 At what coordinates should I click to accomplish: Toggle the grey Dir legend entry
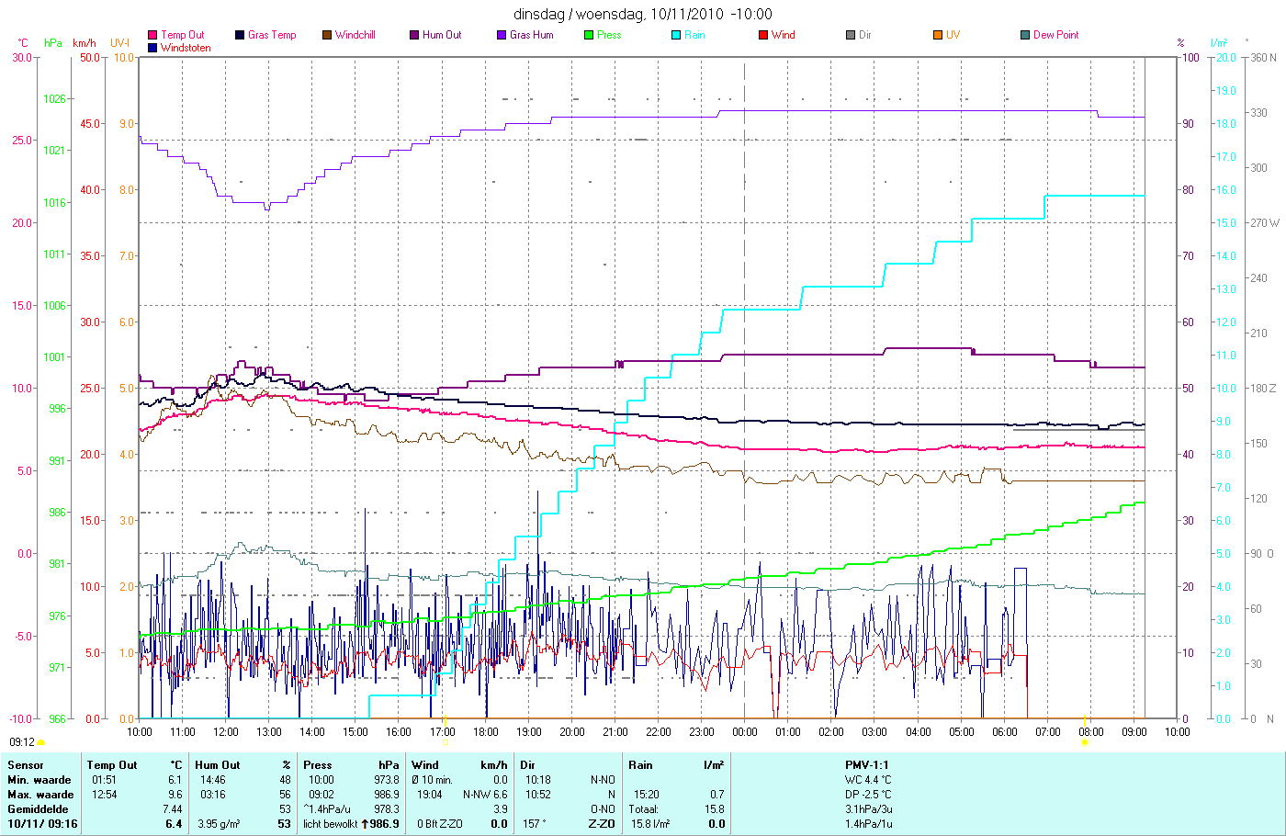pos(859,35)
